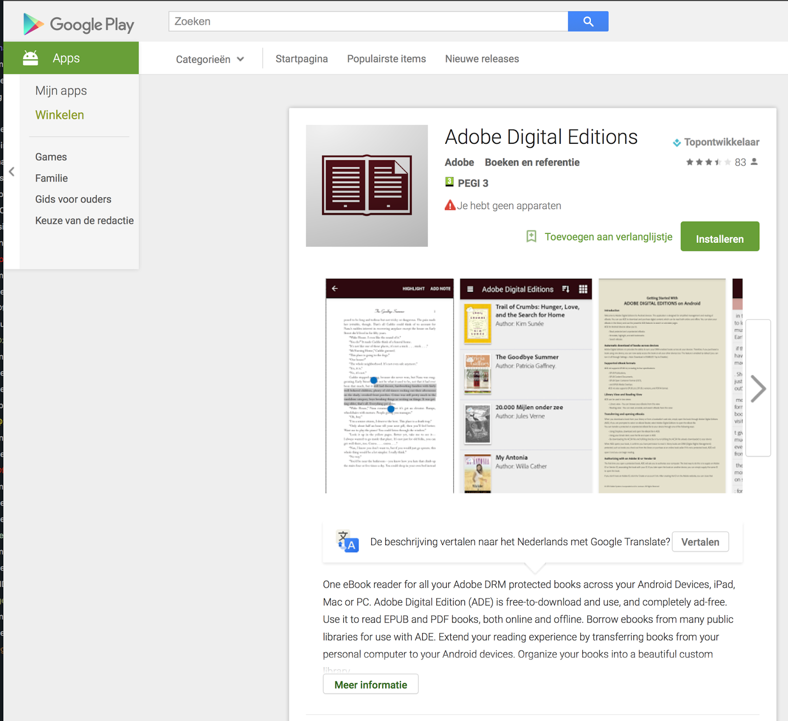Click the 'Je hebt geen apparaten' message
This screenshot has height=721, width=788.
coord(509,205)
